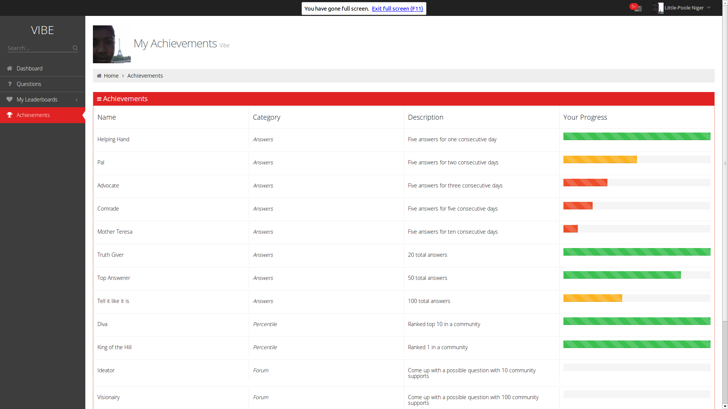Open the Questions menu item
728x409 pixels.
click(x=29, y=84)
